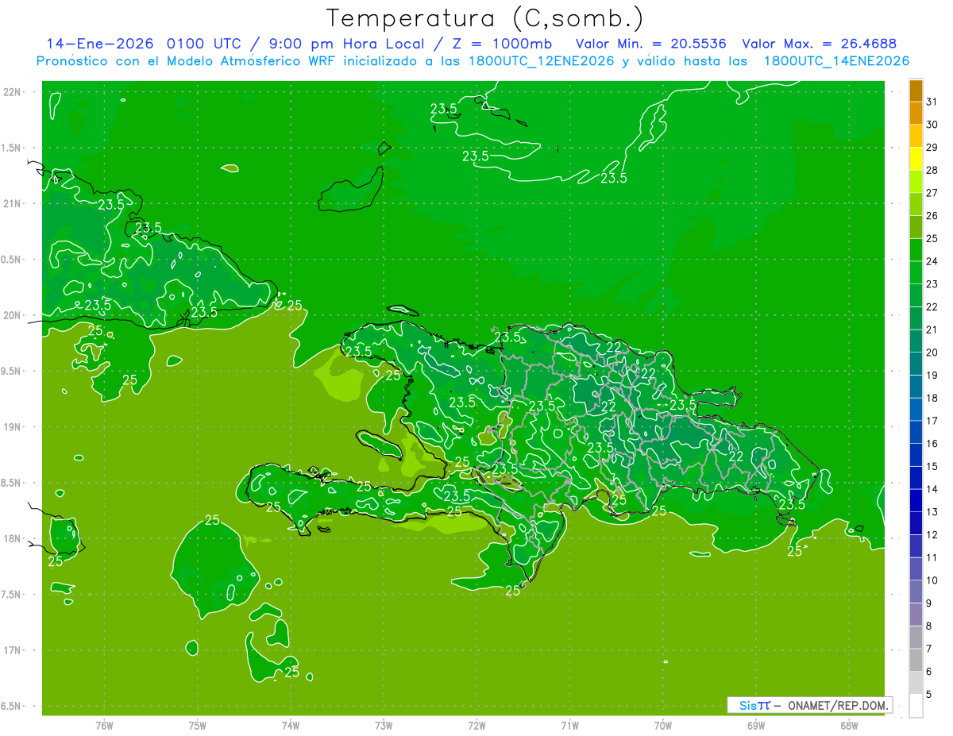The width and height of the screenshot is (953, 736).
Task: Click the 'SisTT – ONAMET/REP.DOM.' credit box
Action: (x=809, y=705)
